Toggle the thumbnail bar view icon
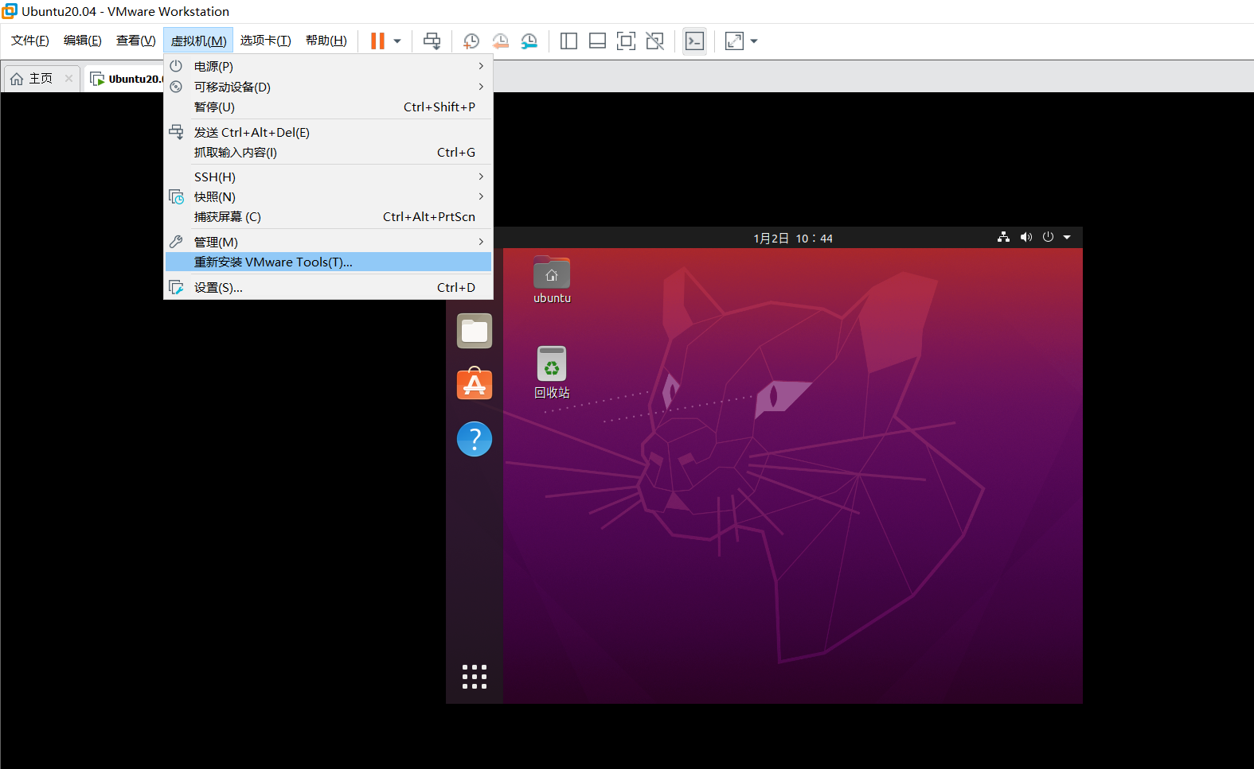 (x=597, y=41)
